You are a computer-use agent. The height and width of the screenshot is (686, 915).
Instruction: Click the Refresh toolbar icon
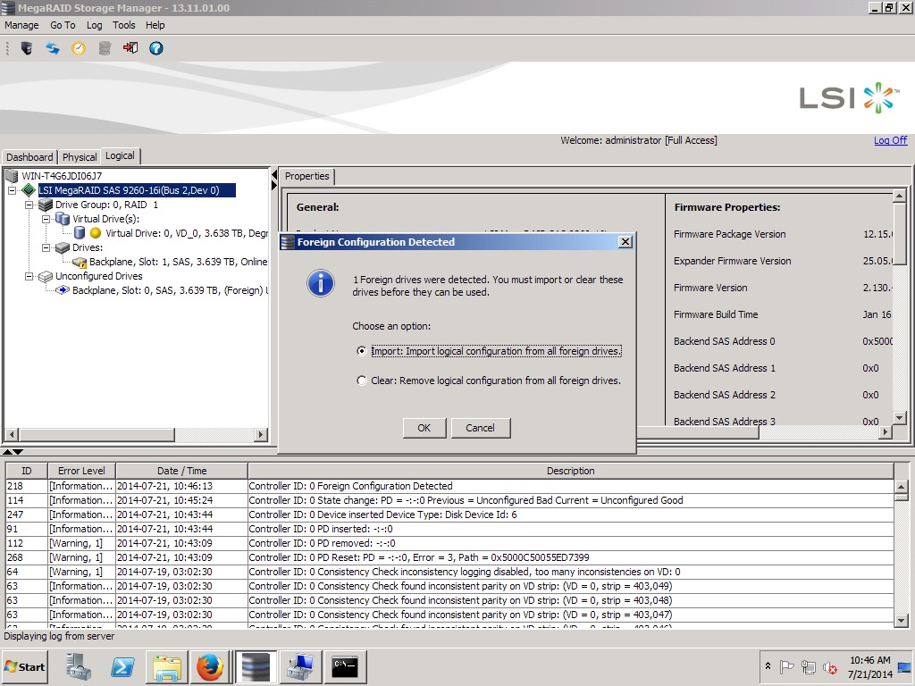53,48
